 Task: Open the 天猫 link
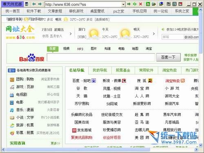[x=82, y=96]
